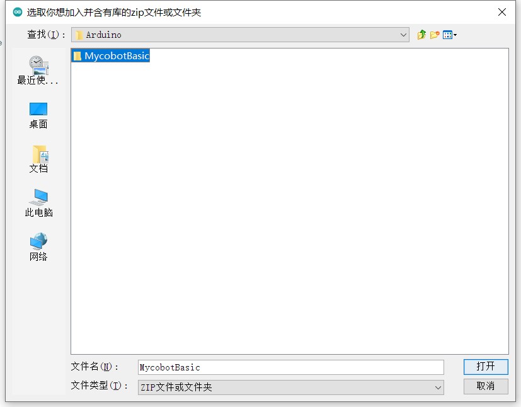Click the Arduino logo in title bar
Viewport: 521px width, 407px height.
(x=17, y=13)
